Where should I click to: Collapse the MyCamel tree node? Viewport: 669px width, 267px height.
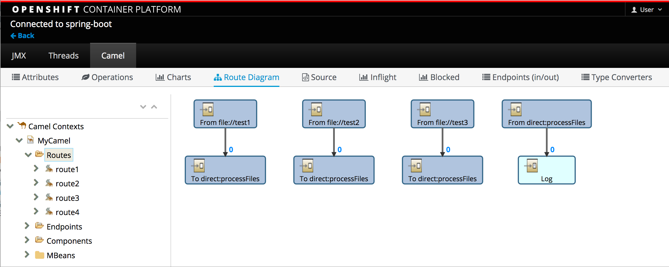click(x=19, y=140)
